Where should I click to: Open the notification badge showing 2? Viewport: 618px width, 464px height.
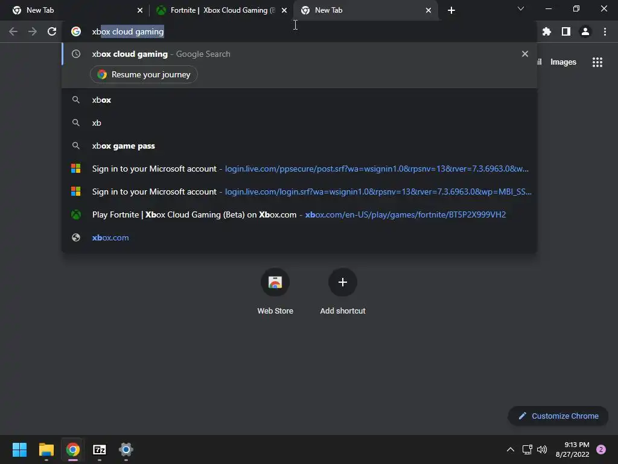(x=601, y=449)
